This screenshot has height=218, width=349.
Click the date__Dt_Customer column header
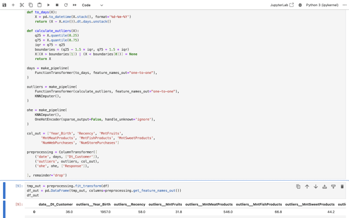tap(55, 205)
